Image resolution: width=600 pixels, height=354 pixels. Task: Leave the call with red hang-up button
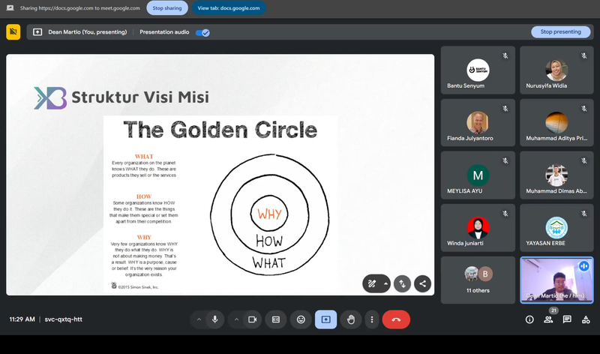[x=396, y=319]
